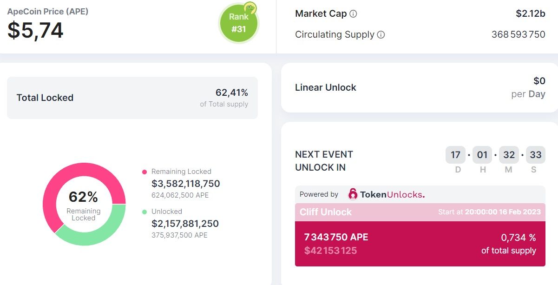Click the green Rank #31 badge
The height and width of the screenshot is (285, 558).
pyautogui.click(x=238, y=24)
